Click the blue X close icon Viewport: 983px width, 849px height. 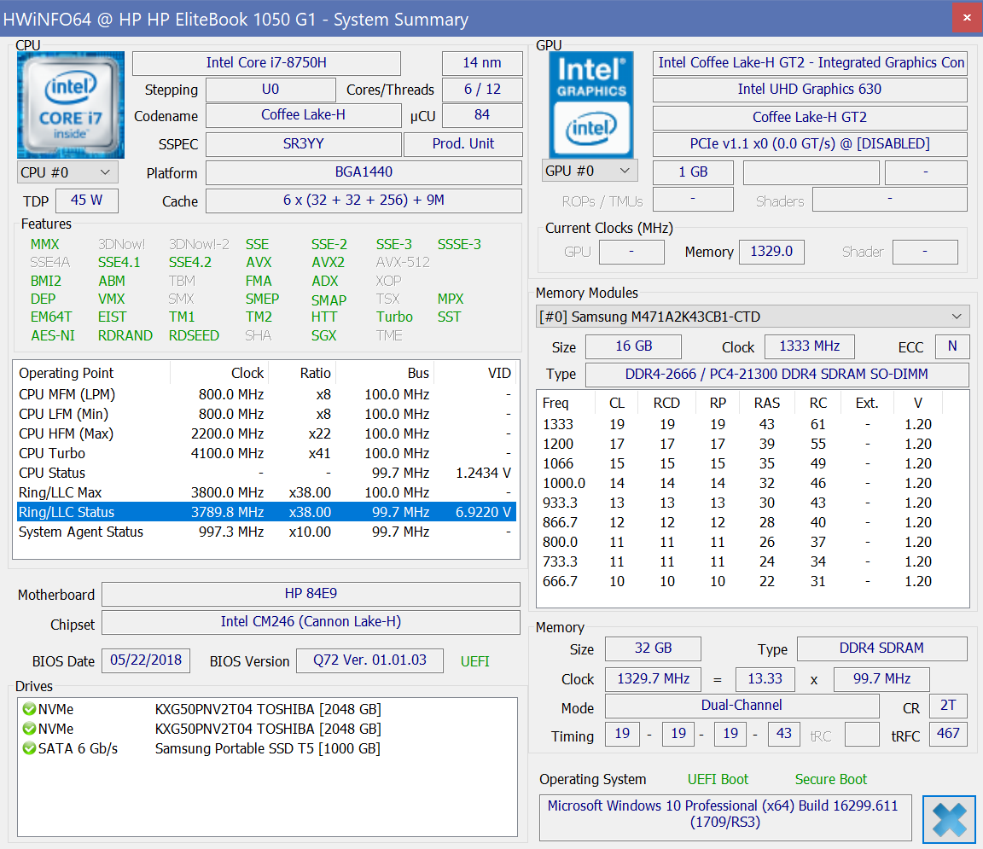click(948, 820)
